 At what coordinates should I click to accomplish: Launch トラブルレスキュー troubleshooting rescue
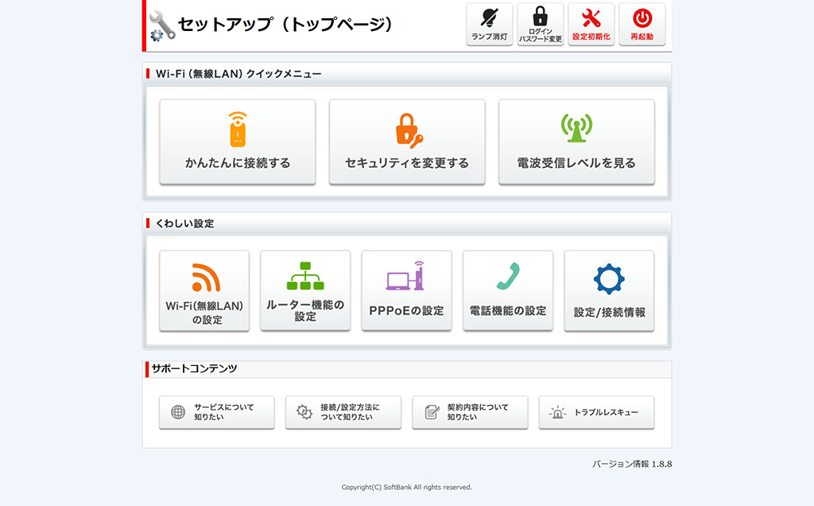(596, 412)
